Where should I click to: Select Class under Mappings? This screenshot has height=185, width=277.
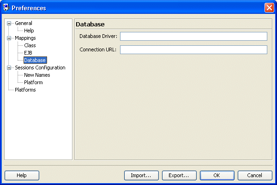tap(30, 45)
